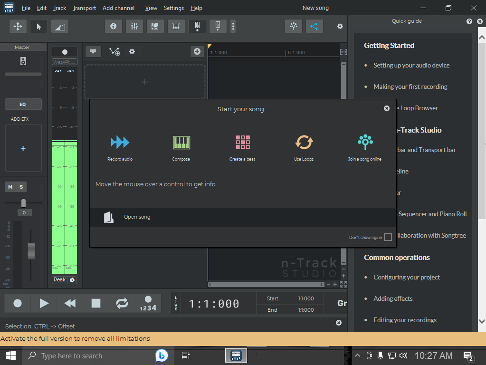Open the Windows Task View icon
The image size is (486, 365).
point(186,355)
